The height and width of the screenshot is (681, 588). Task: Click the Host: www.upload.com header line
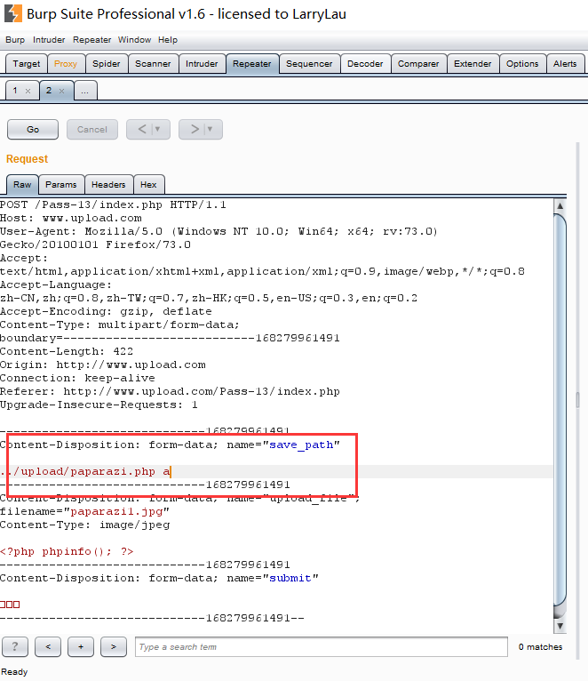point(71,218)
